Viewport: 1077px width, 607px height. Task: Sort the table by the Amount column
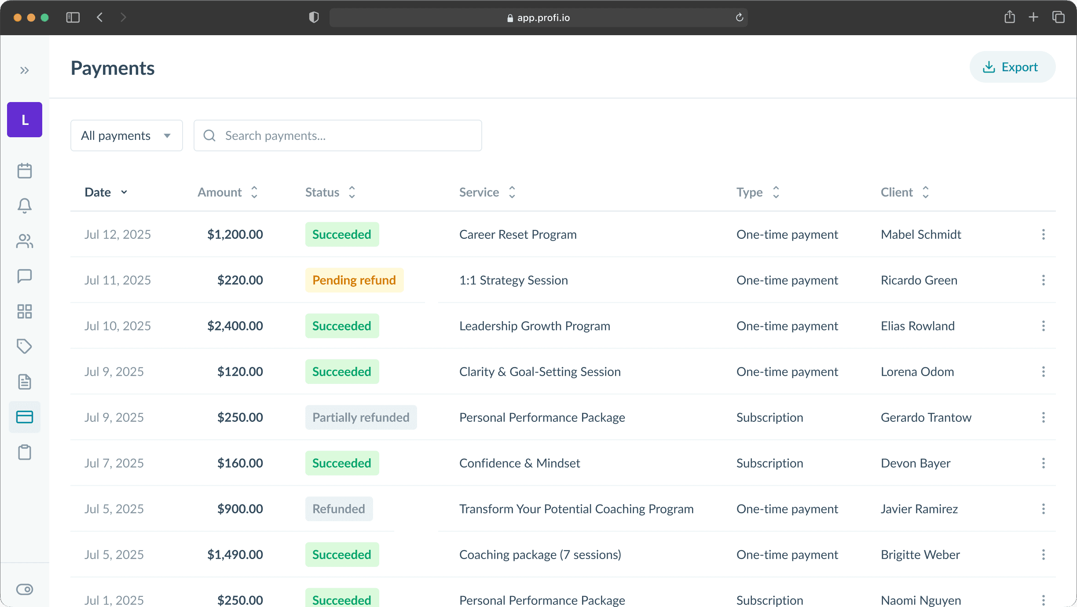(227, 192)
